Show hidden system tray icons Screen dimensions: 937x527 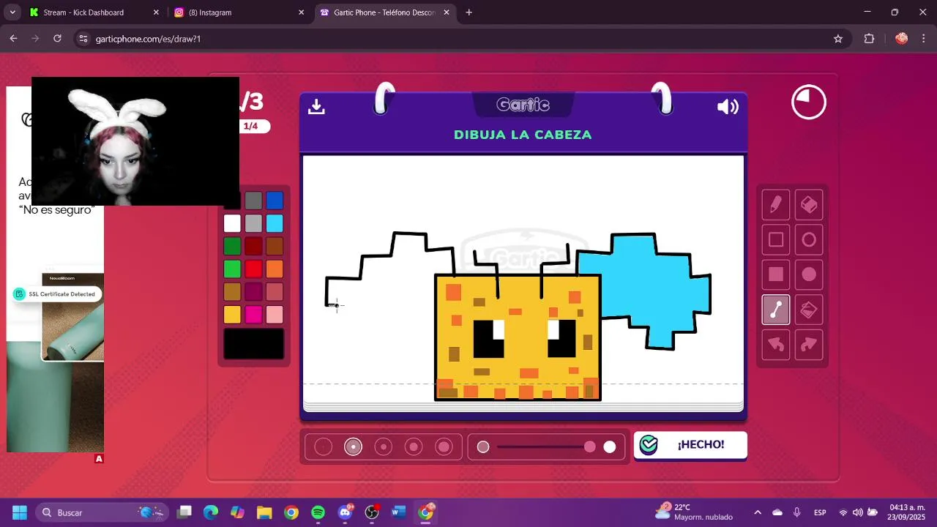(758, 512)
